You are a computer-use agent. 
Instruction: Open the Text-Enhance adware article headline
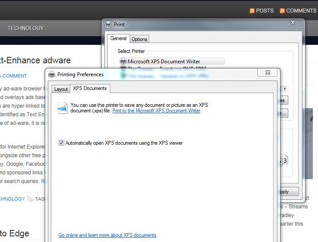(x=35, y=60)
